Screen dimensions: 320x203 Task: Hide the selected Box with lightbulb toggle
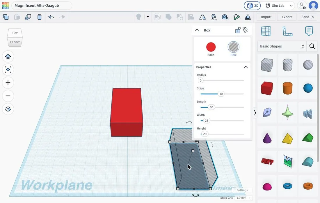245,30
